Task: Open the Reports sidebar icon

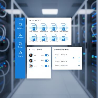Action: [x=20, y=53]
